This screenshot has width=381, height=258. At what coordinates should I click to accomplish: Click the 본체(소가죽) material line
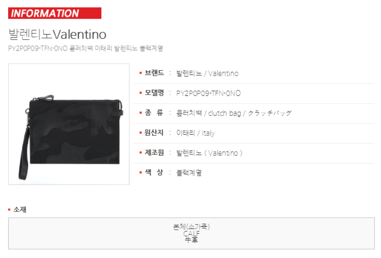click(192, 227)
